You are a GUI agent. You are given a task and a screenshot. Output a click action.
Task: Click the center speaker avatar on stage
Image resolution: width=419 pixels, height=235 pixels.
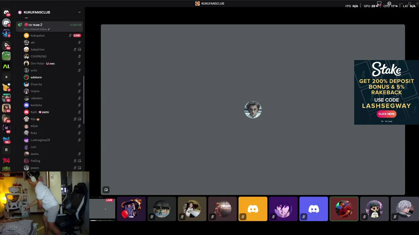tap(253, 110)
